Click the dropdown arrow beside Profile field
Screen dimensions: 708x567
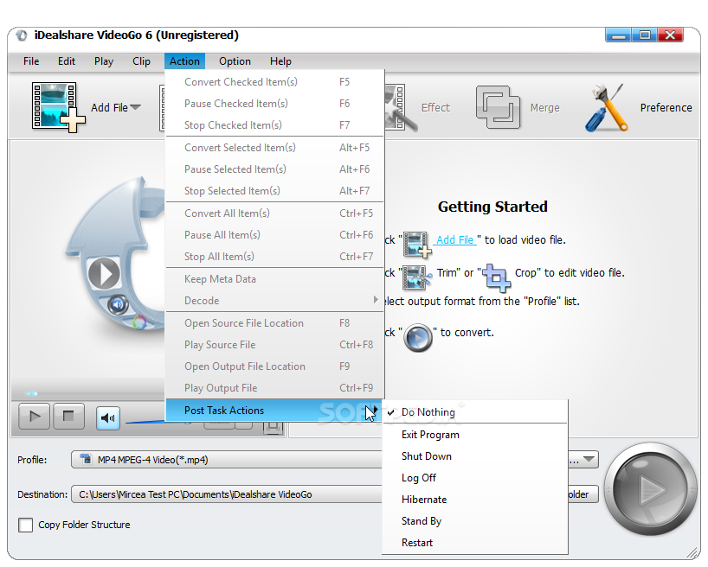[x=588, y=459]
